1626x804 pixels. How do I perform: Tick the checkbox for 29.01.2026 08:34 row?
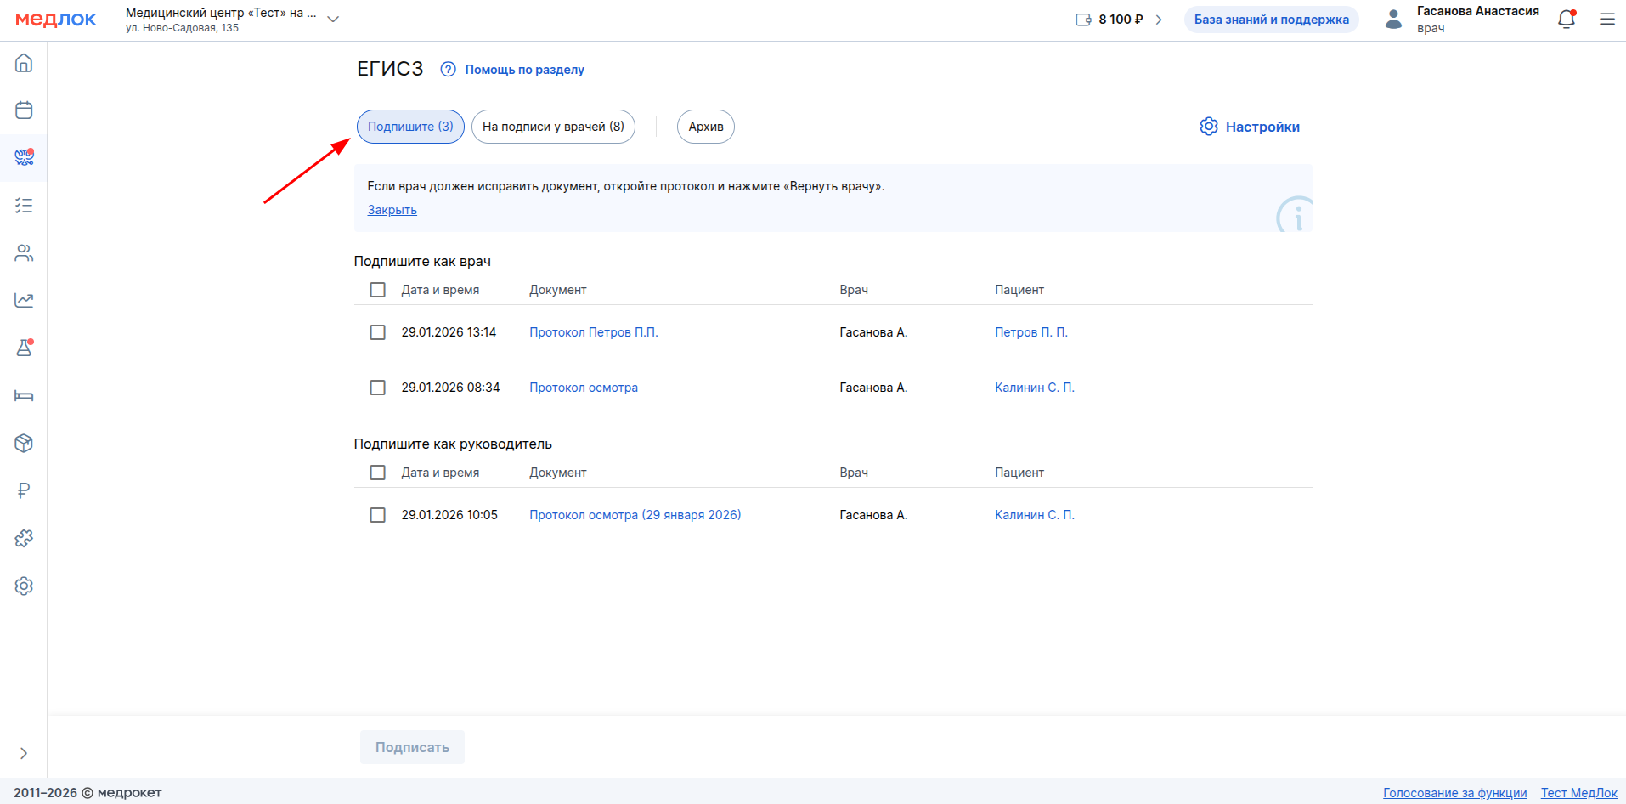point(378,388)
